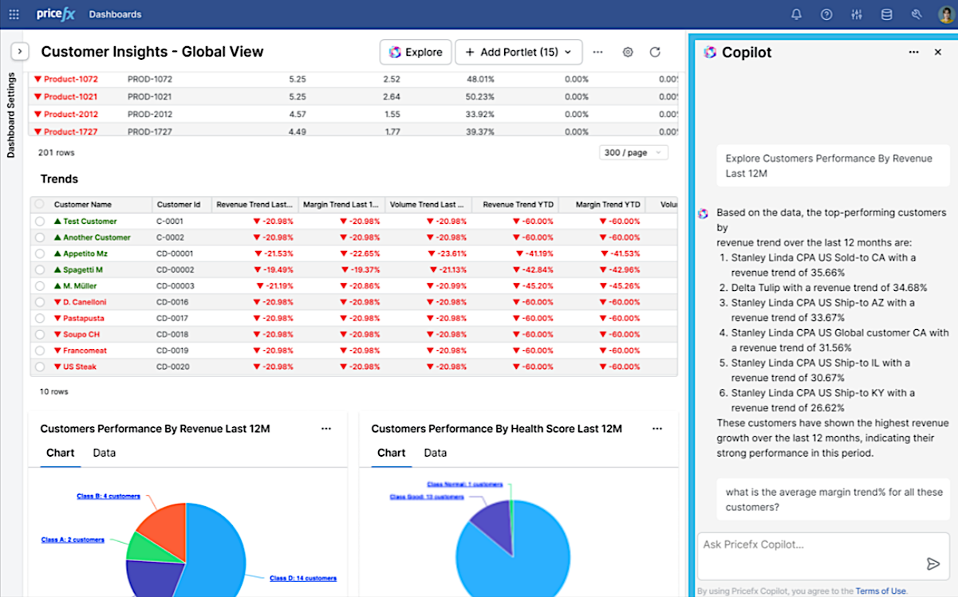This screenshot has width=958, height=597.
Task: Open Health Score portlet options ellipsis
Action: pos(656,429)
